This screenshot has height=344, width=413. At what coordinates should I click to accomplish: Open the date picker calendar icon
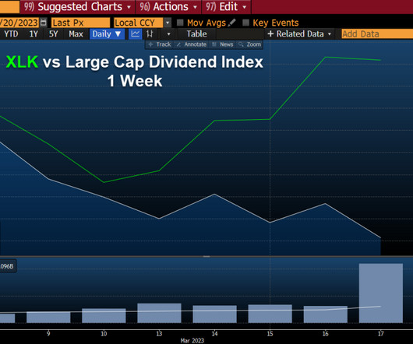[x=44, y=23]
